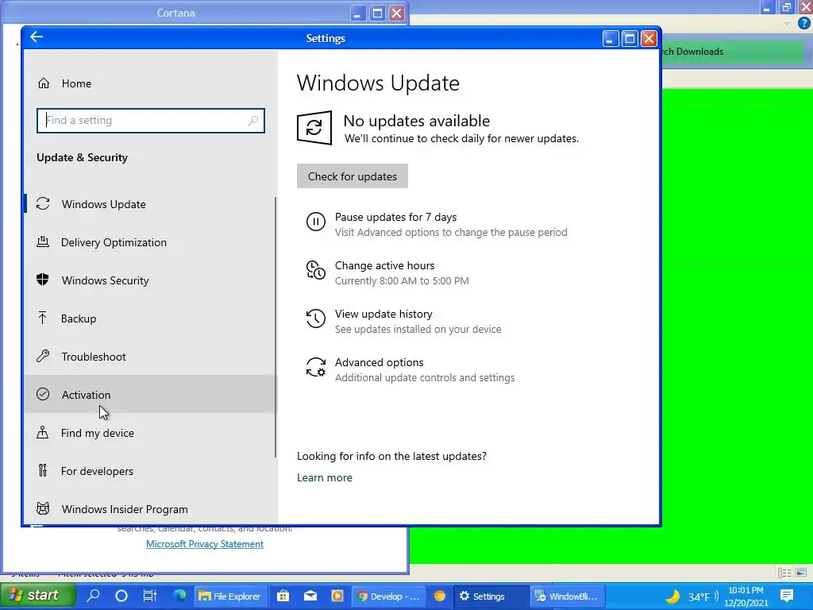This screenshot has height=610, width=813.
Task: Expand the ribbon chevron in Explorer window
Action: pos(787,23)
